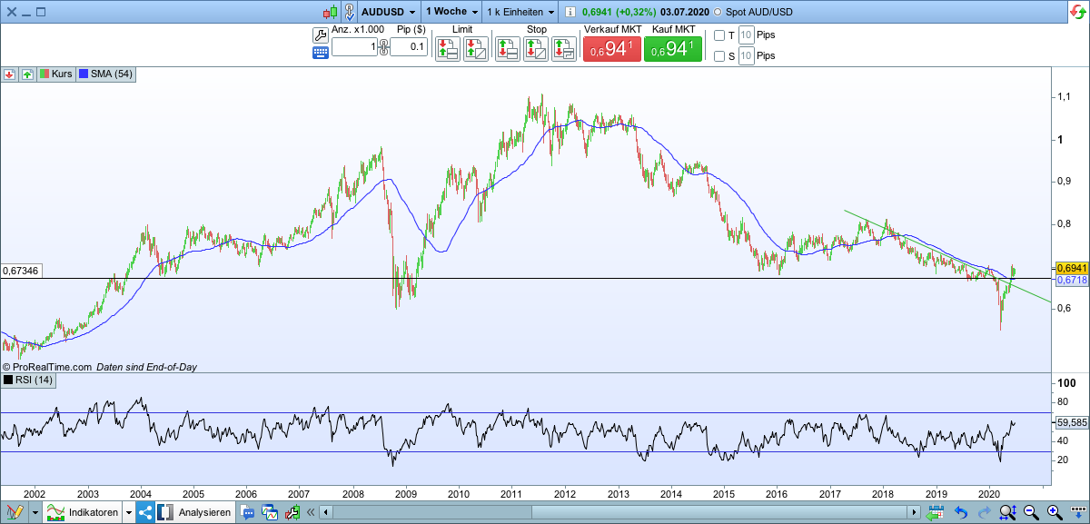Zoom in with the plus magnifier

(x=1054, y=512)
